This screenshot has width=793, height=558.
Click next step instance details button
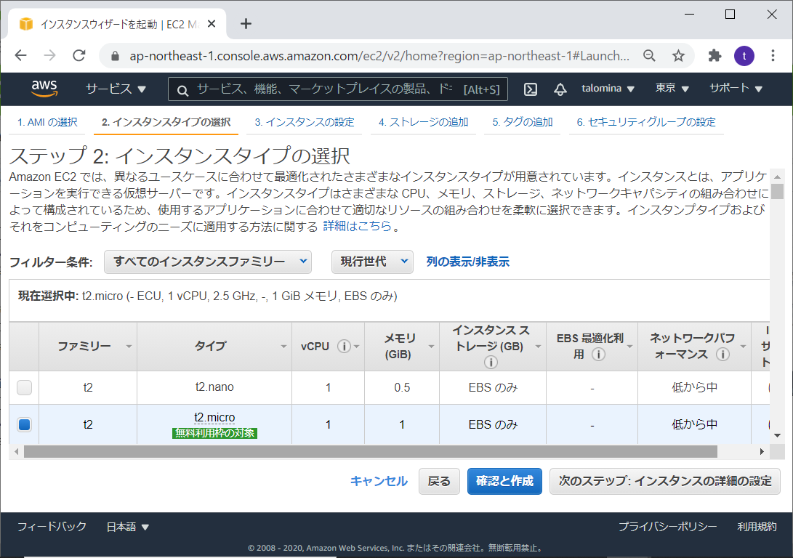665,481
